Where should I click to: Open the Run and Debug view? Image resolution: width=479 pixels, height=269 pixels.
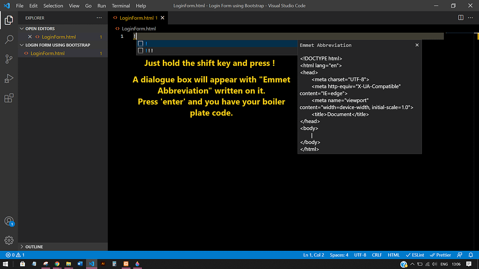click(8, 78)
